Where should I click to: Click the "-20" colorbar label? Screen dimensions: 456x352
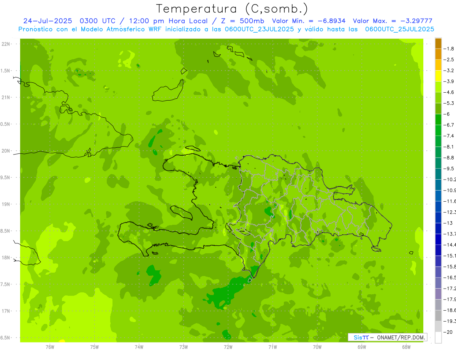(448, 332)
